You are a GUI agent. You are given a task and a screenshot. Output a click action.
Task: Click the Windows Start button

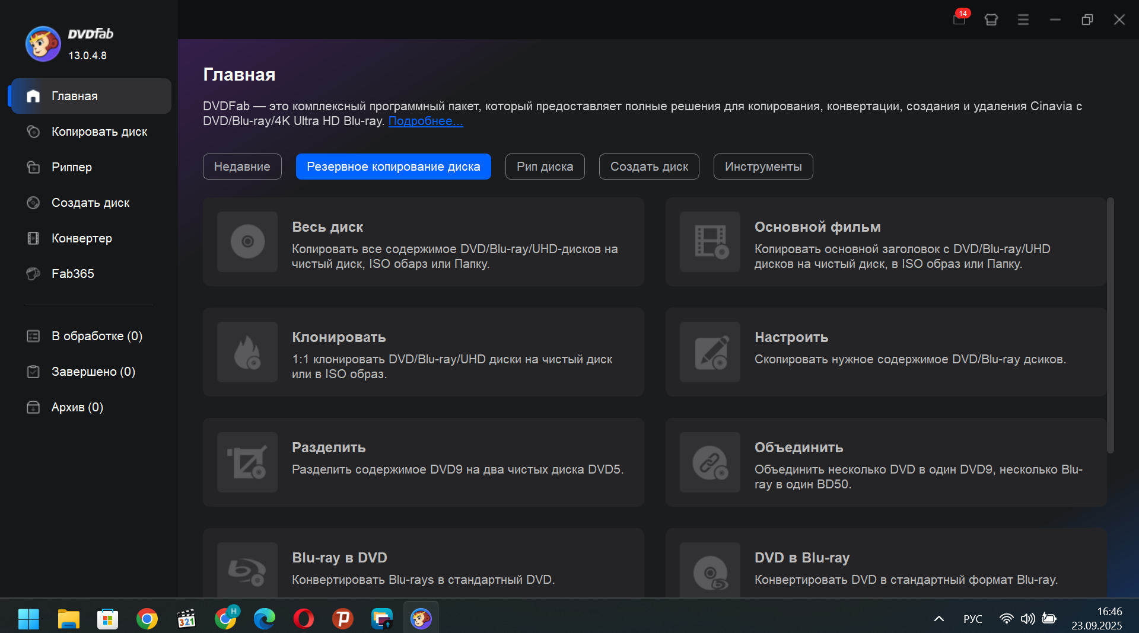click(x=28, y=619)
